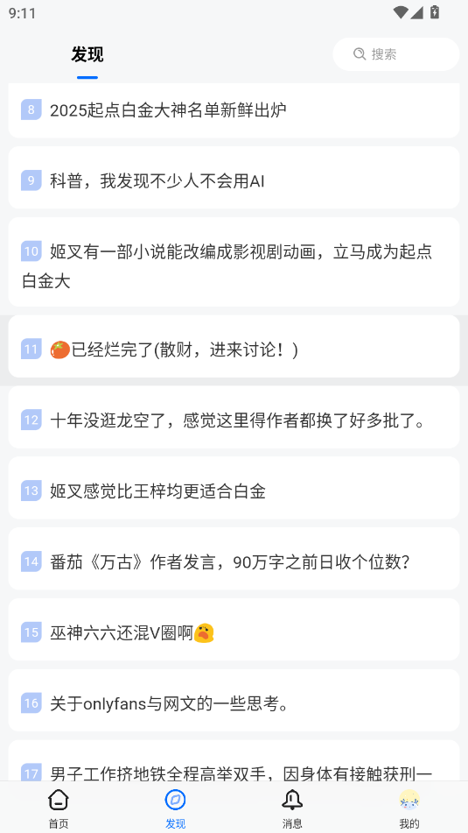Tap the rank 13 number badge

(31, 491)
